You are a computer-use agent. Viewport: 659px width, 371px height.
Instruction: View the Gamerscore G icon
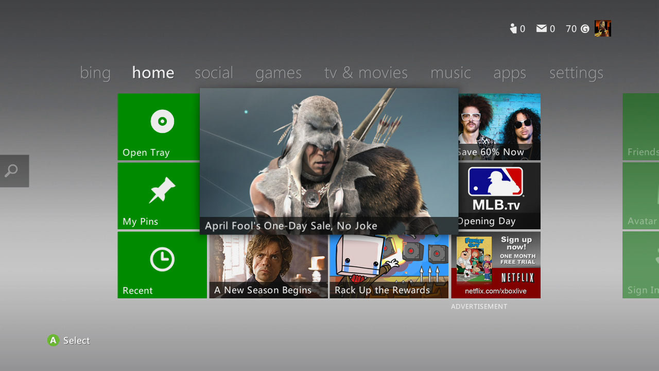pos(585,29)
